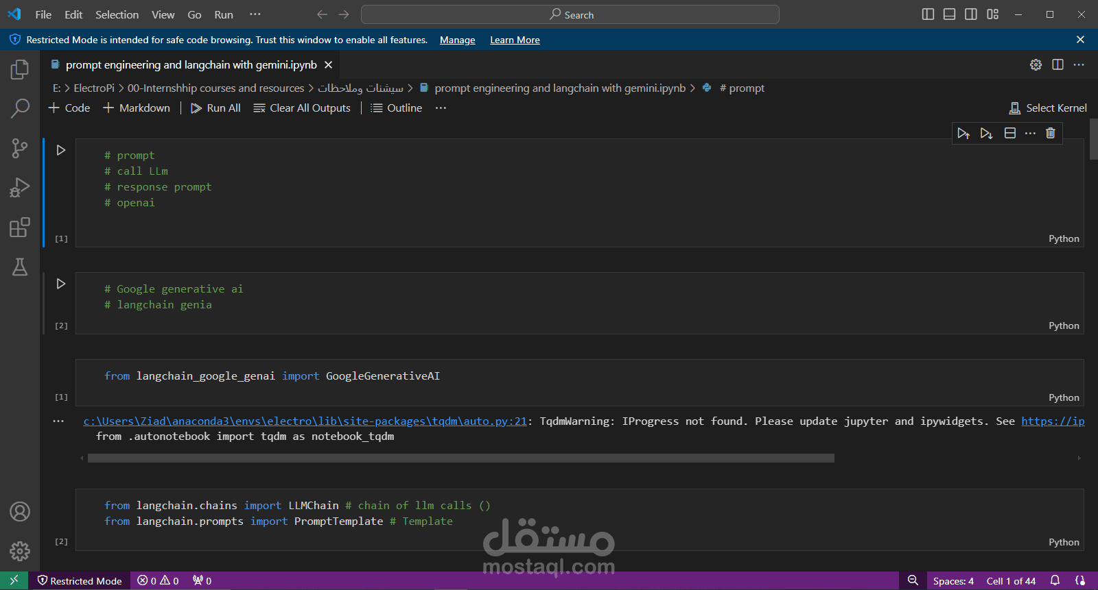Go back using navigation arrow
The height and width of the screenshot is (590, 1098).
tap(322, 14)
